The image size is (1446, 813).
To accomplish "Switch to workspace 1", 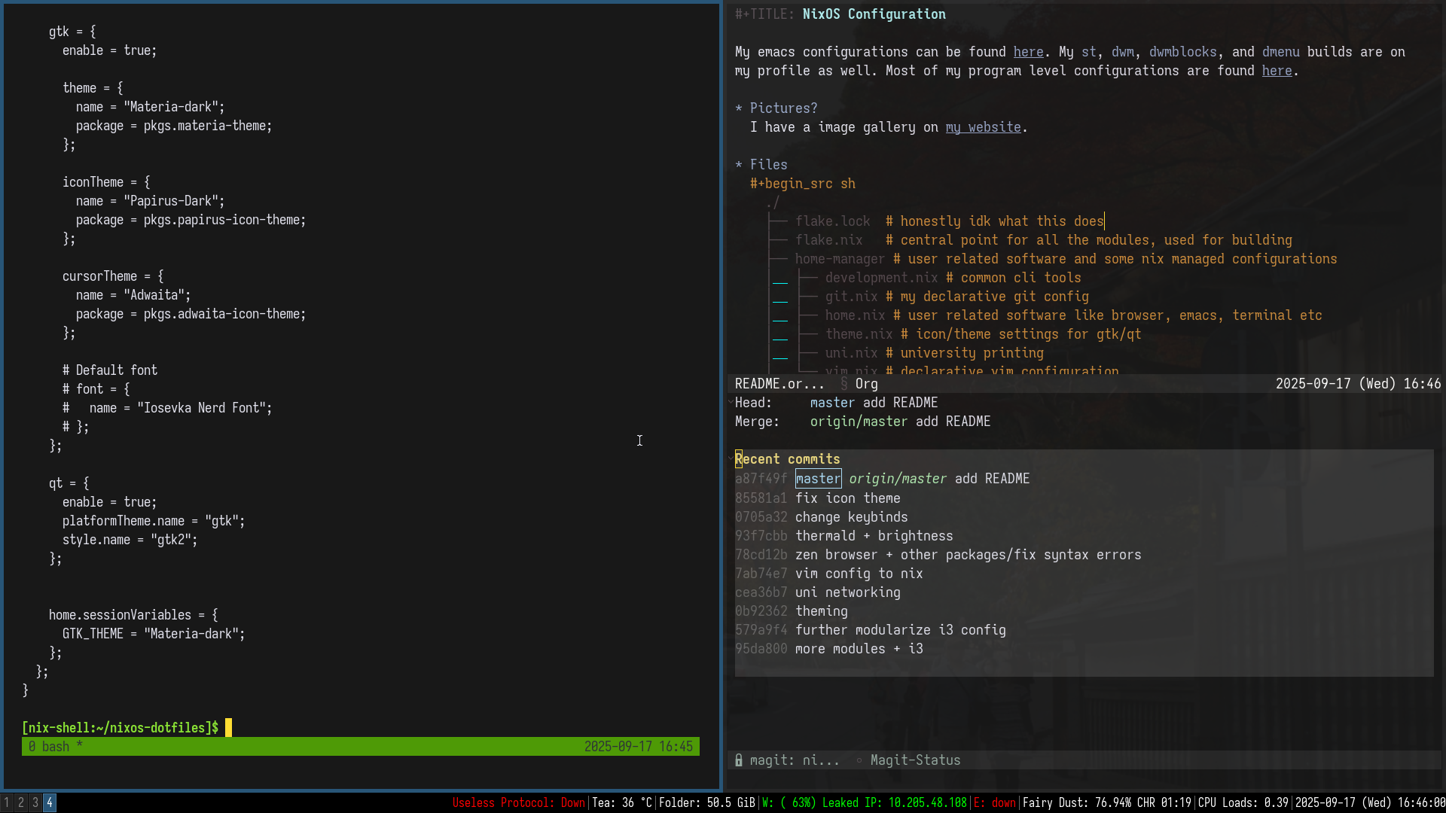I will pos(7,802).
